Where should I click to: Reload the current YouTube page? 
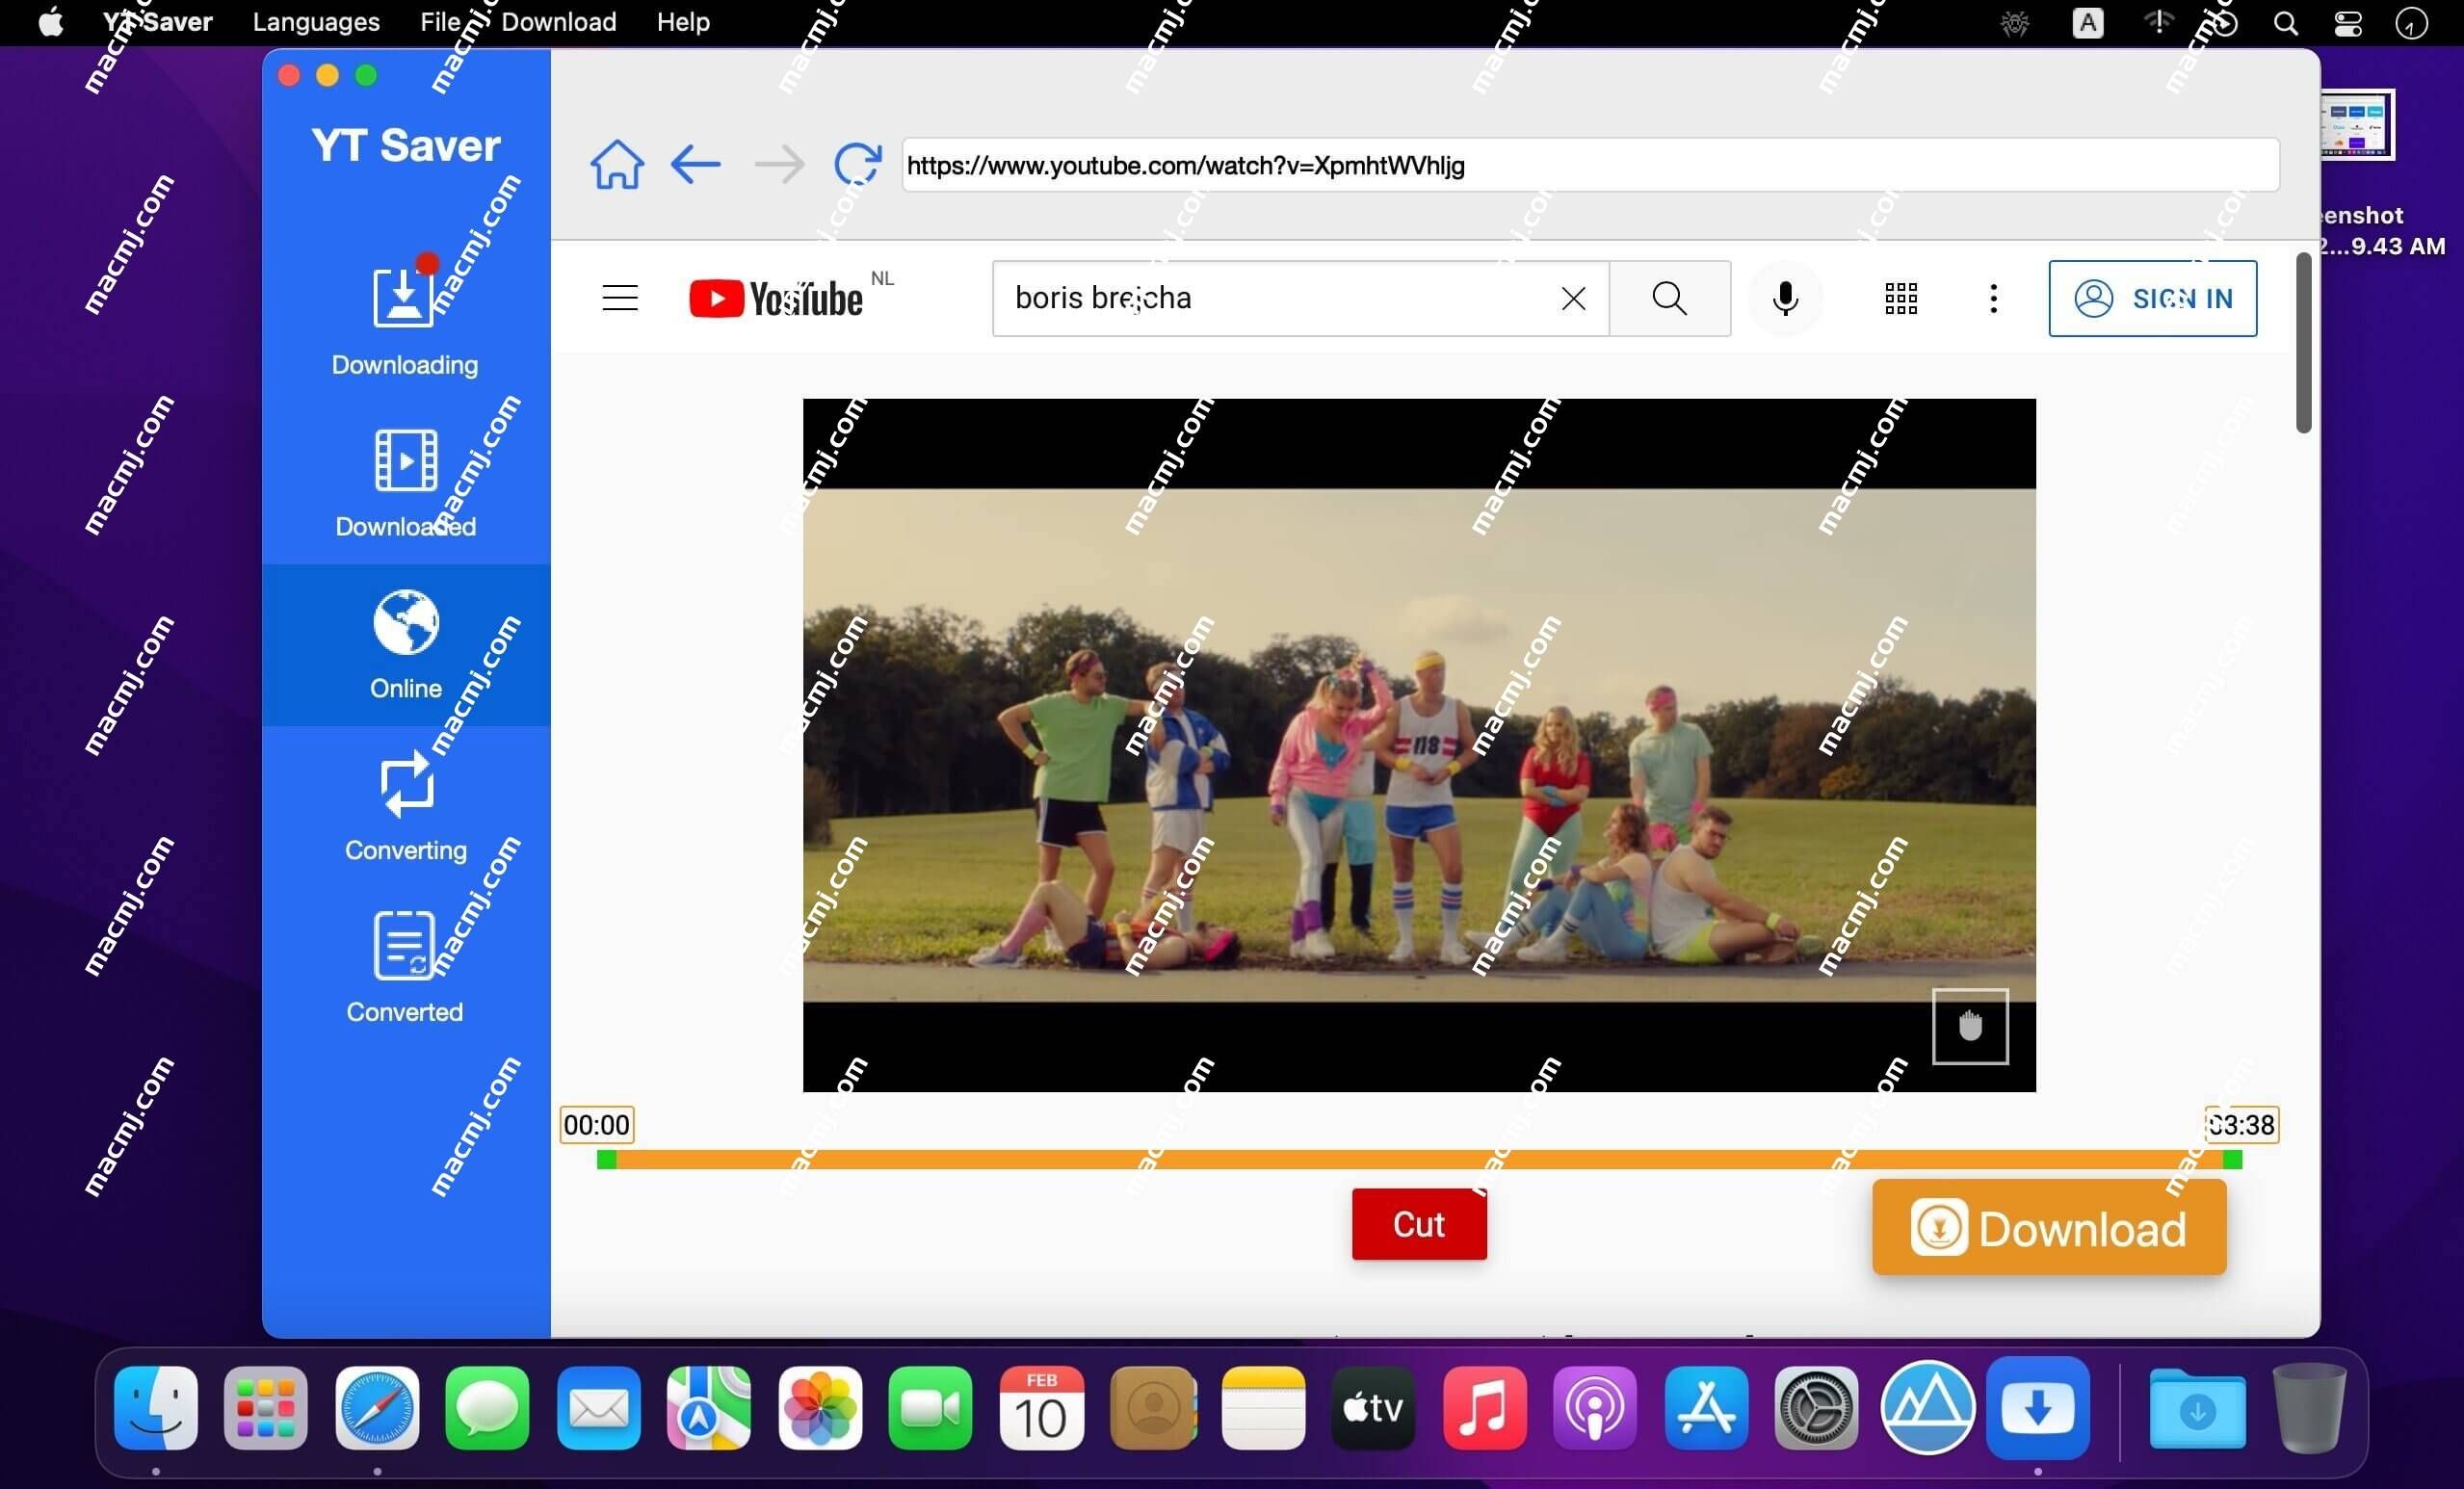coord(857,164)
